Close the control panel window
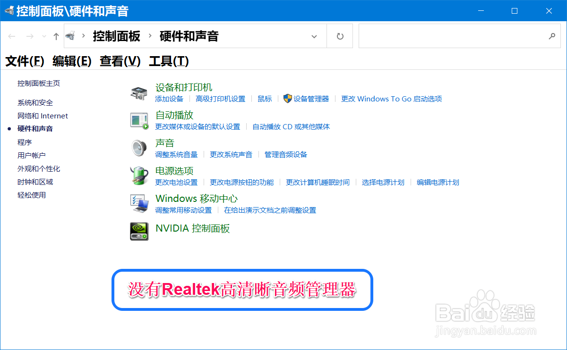The image size is (567, 350). click(x=549, y=11)
